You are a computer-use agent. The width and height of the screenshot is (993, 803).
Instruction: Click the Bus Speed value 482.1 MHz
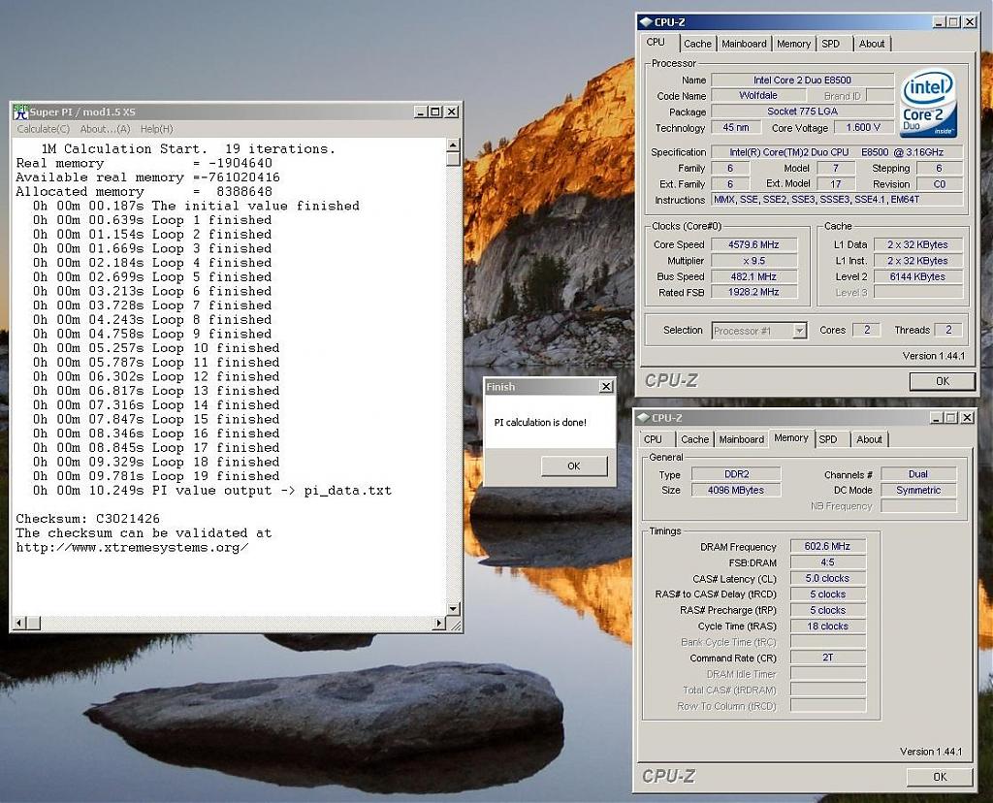753,276
